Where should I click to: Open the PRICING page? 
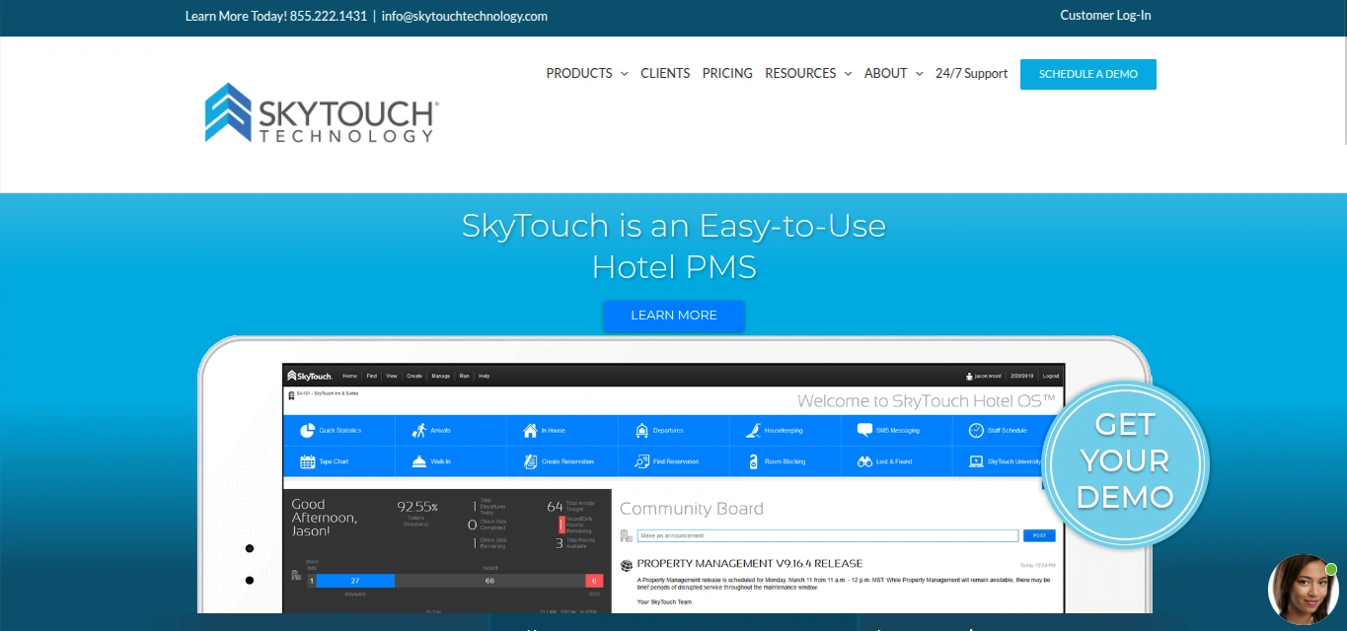point(727,73)
